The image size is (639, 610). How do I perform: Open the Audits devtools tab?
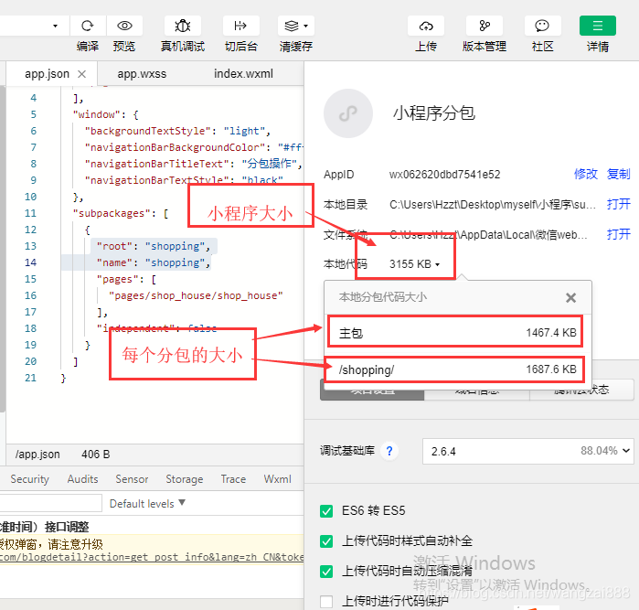[x=82, y=479]
